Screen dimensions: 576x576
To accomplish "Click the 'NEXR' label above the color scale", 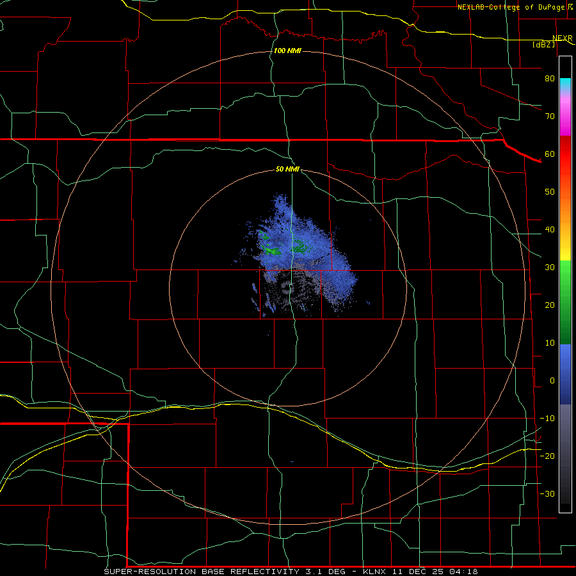I will coord(562,38).
